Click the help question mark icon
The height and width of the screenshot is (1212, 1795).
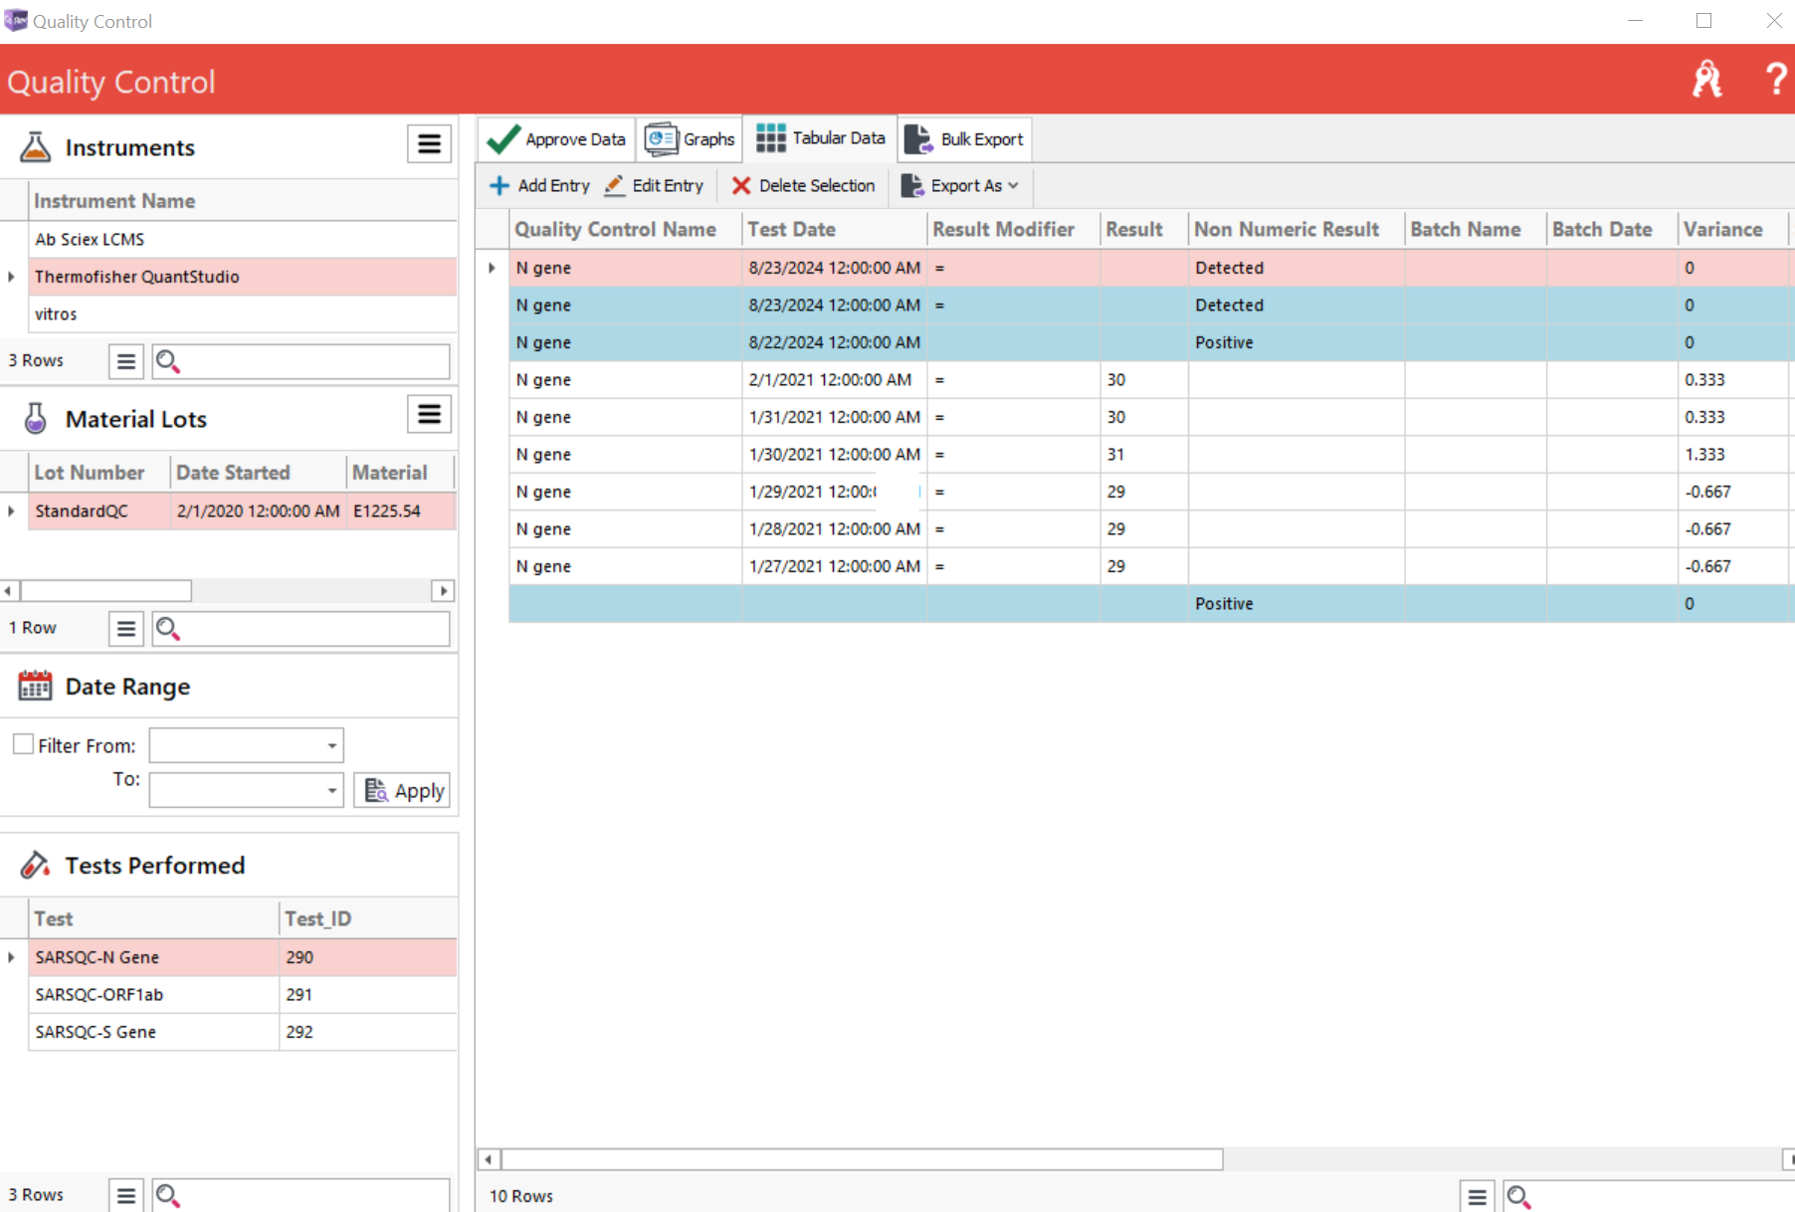(1775, 79)
